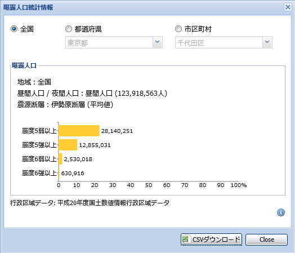Click the CSV spreadsheet icon
The width and height of the screenshot is (295, 253).
pos(186,239)
